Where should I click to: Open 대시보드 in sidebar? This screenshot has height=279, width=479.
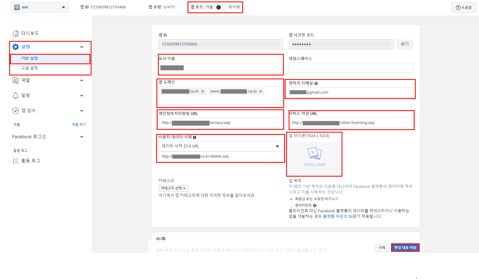(30, 33)
